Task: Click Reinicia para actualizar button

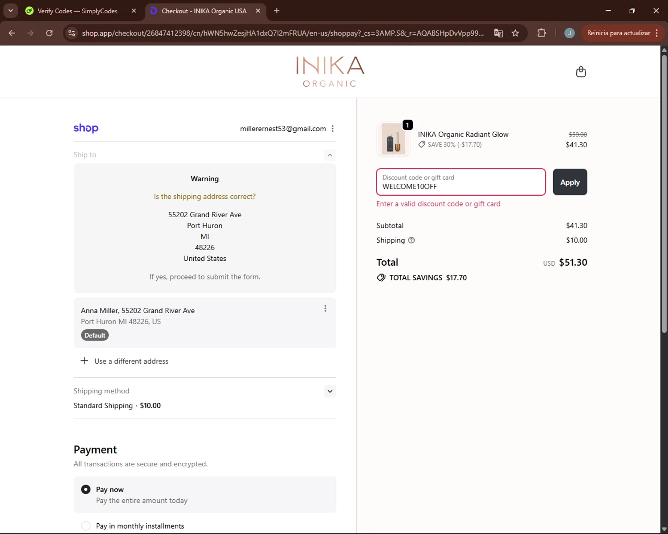Action: 619,33
